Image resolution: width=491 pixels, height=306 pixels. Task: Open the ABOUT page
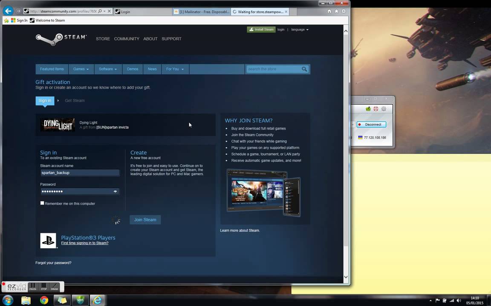(150, 39)
